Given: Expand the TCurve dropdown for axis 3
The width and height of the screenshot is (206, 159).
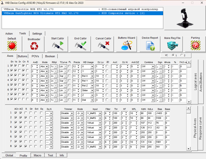Looking at the screenshot, I should coord(63,76).
